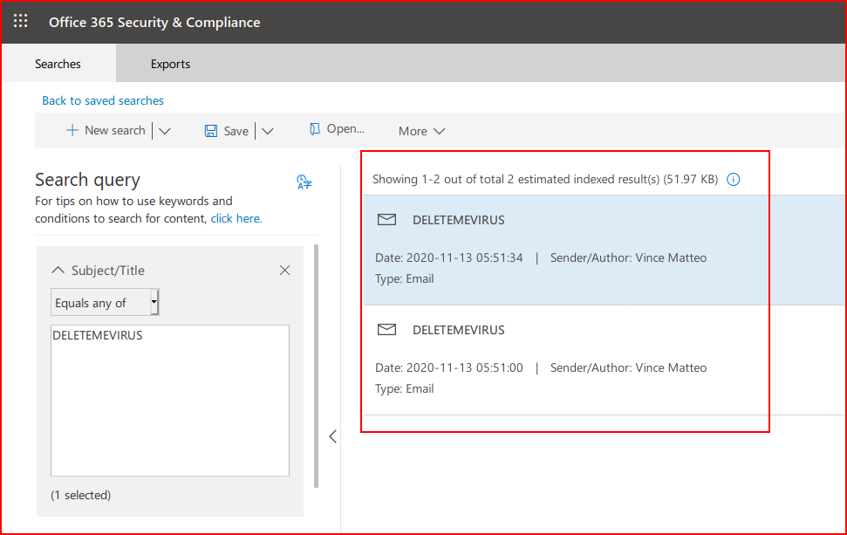Open the Equals any of operator dropdown
The height and width of the screenshot is (535, 847).
pyautogui.click(x=105, y=302)
